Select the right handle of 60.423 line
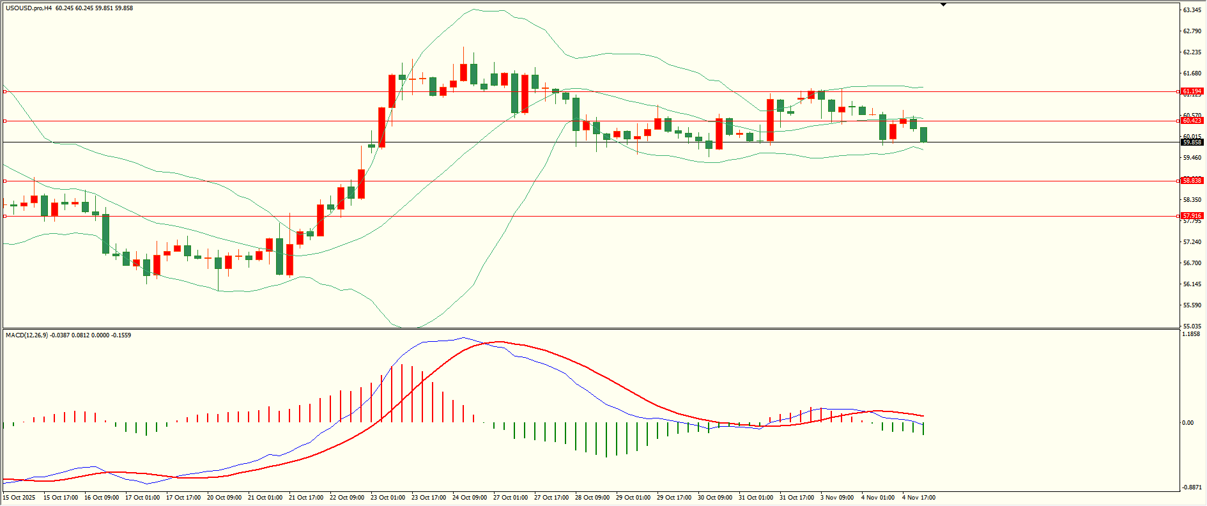The width and height of the screenshot is (1207, 506). [x=1178, y=121]
